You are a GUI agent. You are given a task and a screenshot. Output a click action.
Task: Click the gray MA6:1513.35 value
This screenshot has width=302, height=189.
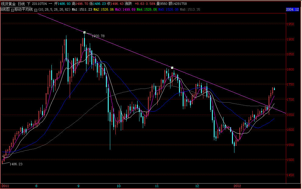click(x=190, y=9)
